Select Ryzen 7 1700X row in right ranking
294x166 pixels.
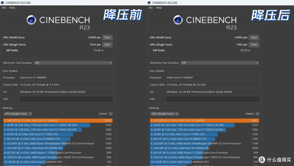click(204, 153)
